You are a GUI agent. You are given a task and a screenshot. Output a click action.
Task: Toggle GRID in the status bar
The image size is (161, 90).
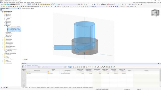click(x=100, y=89)
